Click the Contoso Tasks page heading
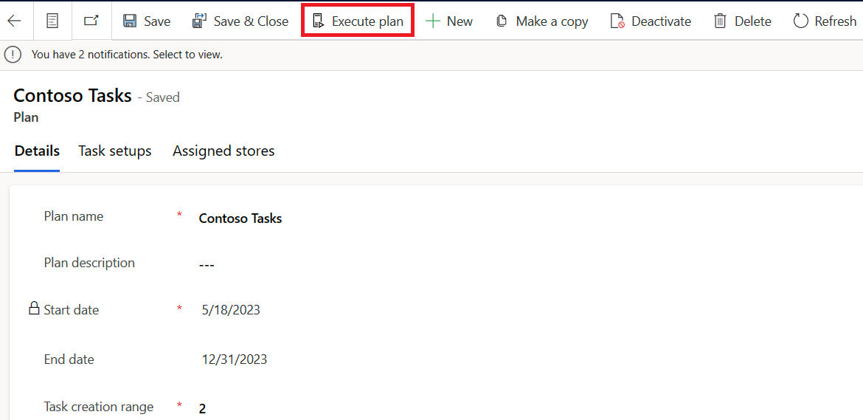Image resolution: width=863 pixels, height=420 pixels. 72,96
